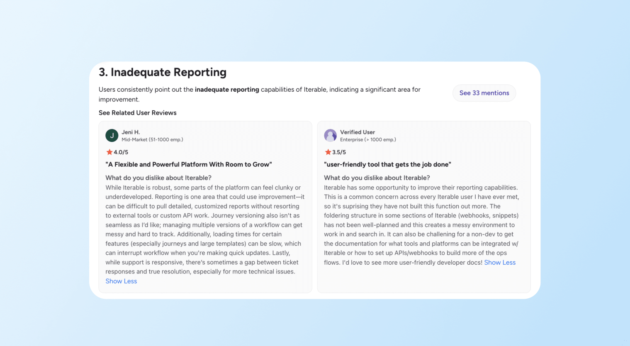Click the 'Show Less' link in Jeni's review
Image resolution: width=630 pixels, height=346 pixels.
(x=121, y=281)
